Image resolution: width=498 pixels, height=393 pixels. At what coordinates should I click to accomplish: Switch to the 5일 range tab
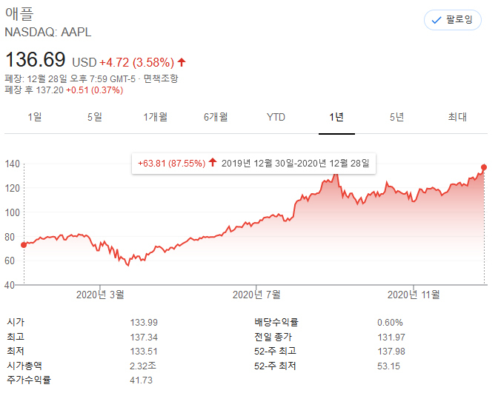(95, 117)
